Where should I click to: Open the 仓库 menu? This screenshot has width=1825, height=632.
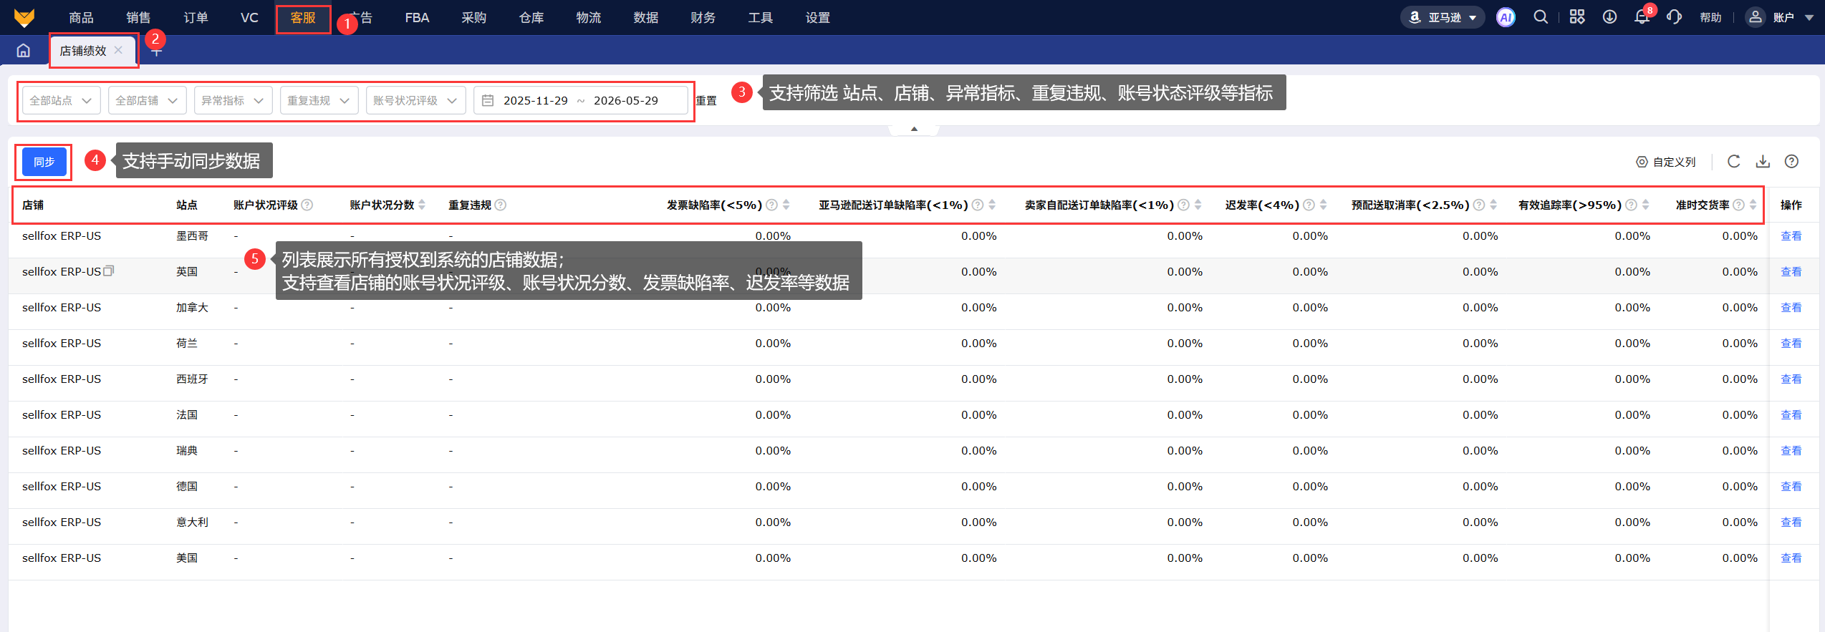(x=531, y=17)
